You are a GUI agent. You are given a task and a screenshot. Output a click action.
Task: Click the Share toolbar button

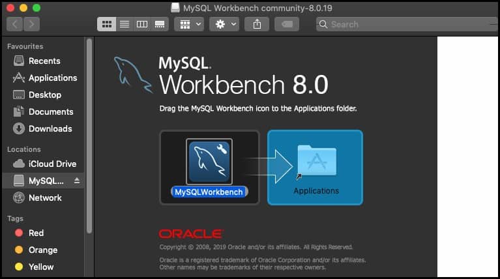click(257, 24)
